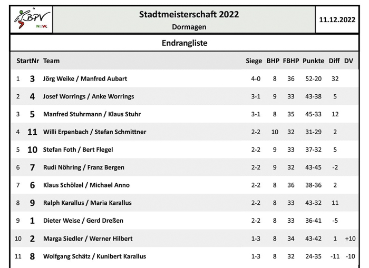This screenshot has width=369, height=268.
Task: Click Willi Erpenbach / Stefan Schmittner row
Action: click(x=184, y=132)
